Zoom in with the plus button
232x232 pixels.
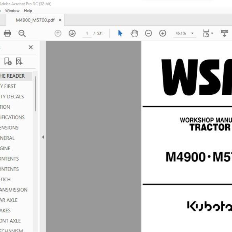tap(163, 33)
